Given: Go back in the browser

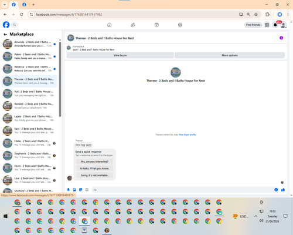Looking at the screenshot, I should click(5, 14).
